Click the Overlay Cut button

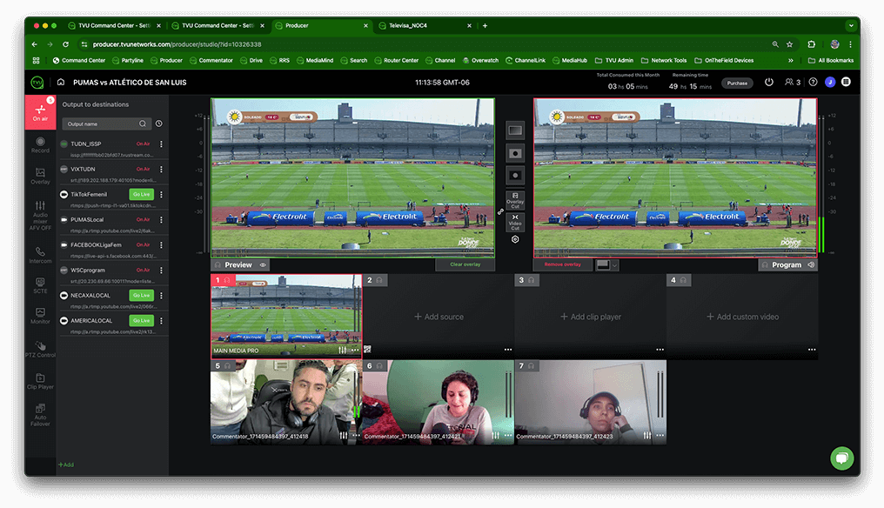pos(515,201)
